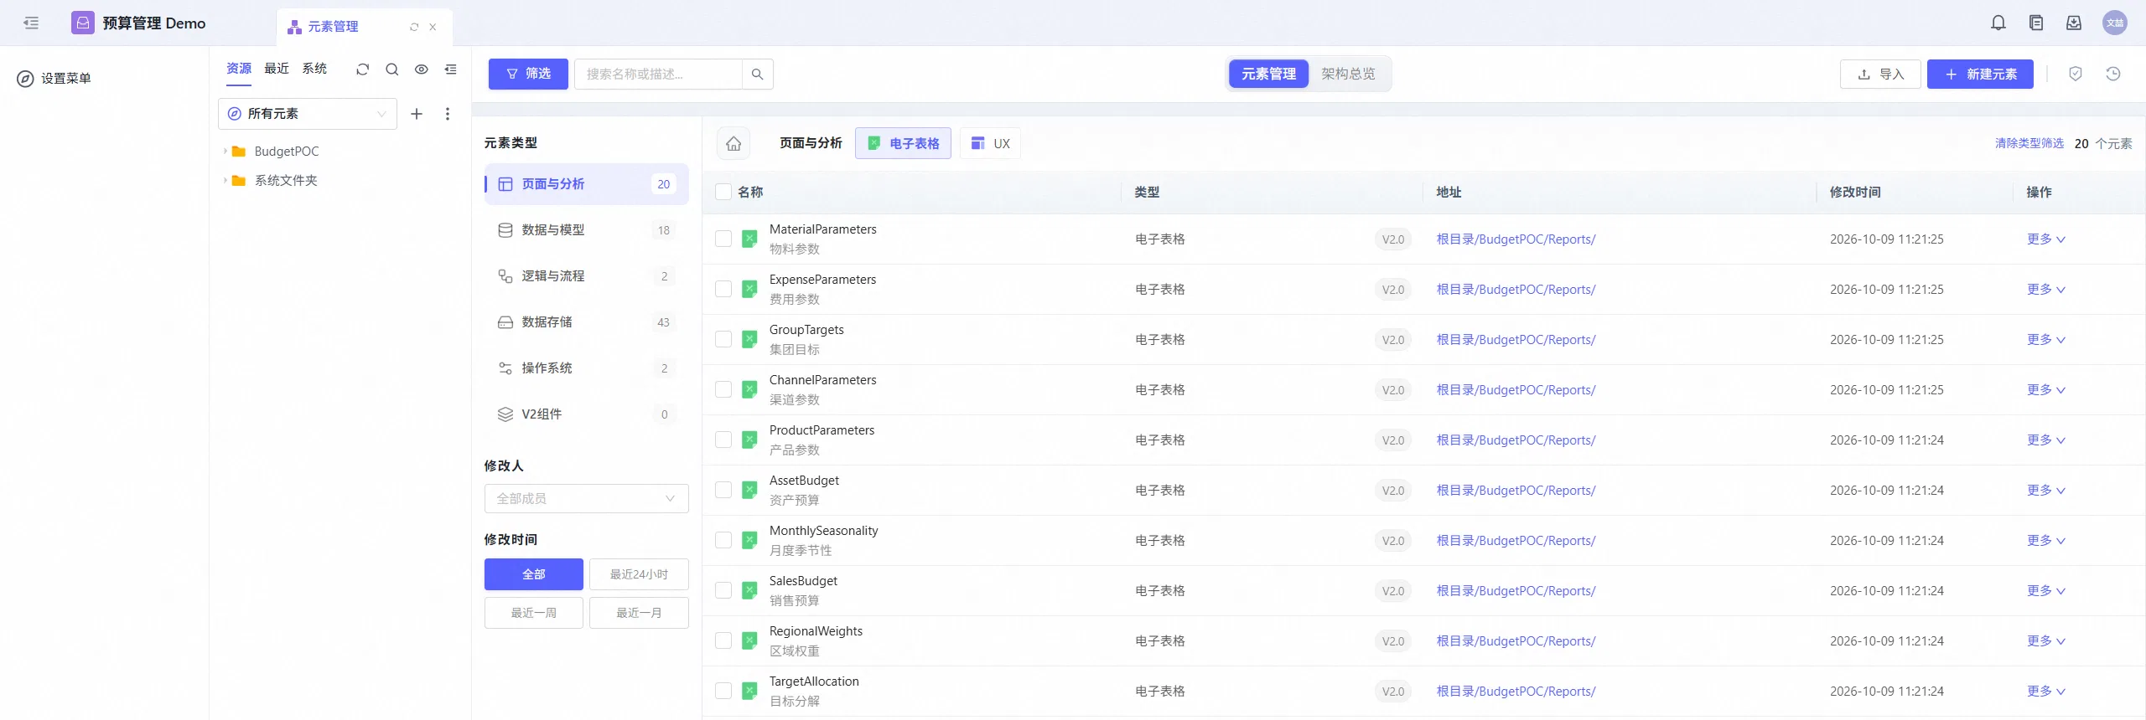
Task: Click the search name or description field
Action: coord(658,75)
